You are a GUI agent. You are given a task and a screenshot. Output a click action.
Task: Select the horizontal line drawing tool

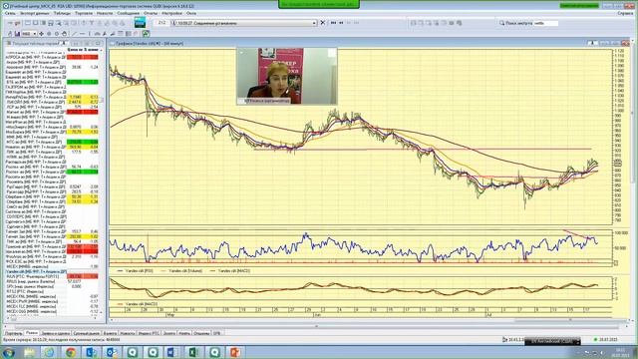82,34
